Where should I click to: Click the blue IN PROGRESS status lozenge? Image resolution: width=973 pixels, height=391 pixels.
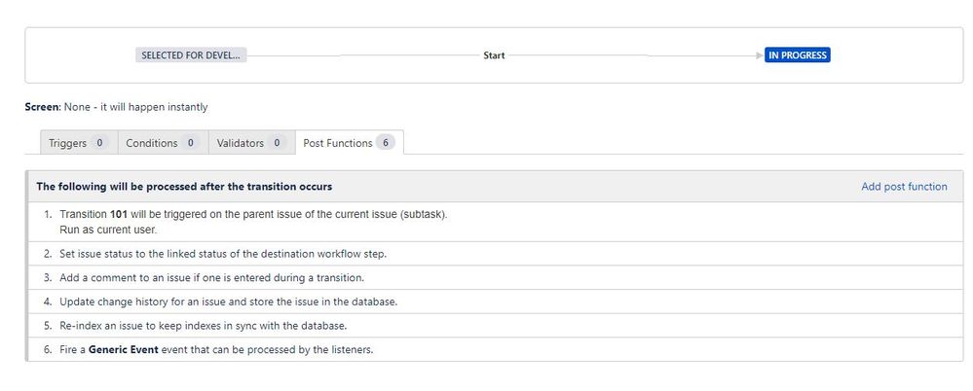tap(798, 55)
